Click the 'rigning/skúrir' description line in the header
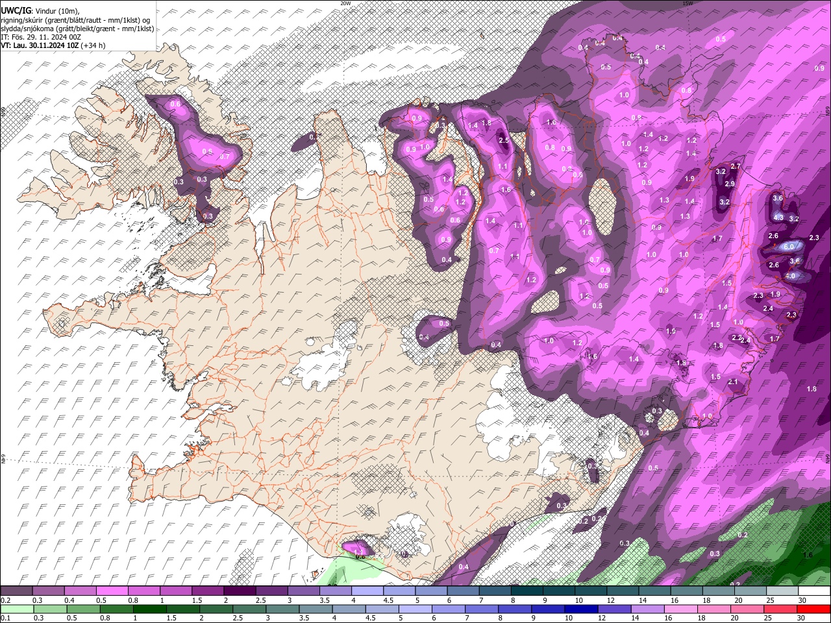831x623 pixels. 74,20
